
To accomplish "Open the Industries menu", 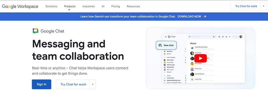I will tap(88, 6).
